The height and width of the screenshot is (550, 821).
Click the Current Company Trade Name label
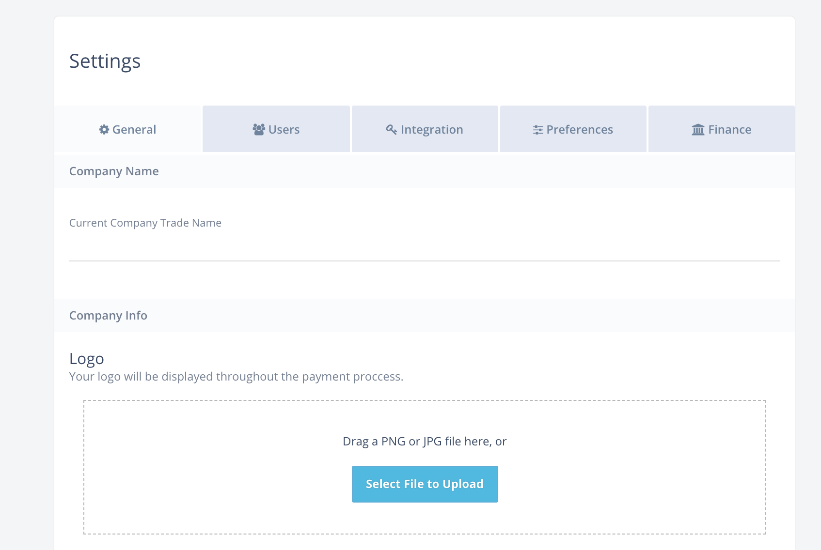pyautogui.click(x=145, y=223)
